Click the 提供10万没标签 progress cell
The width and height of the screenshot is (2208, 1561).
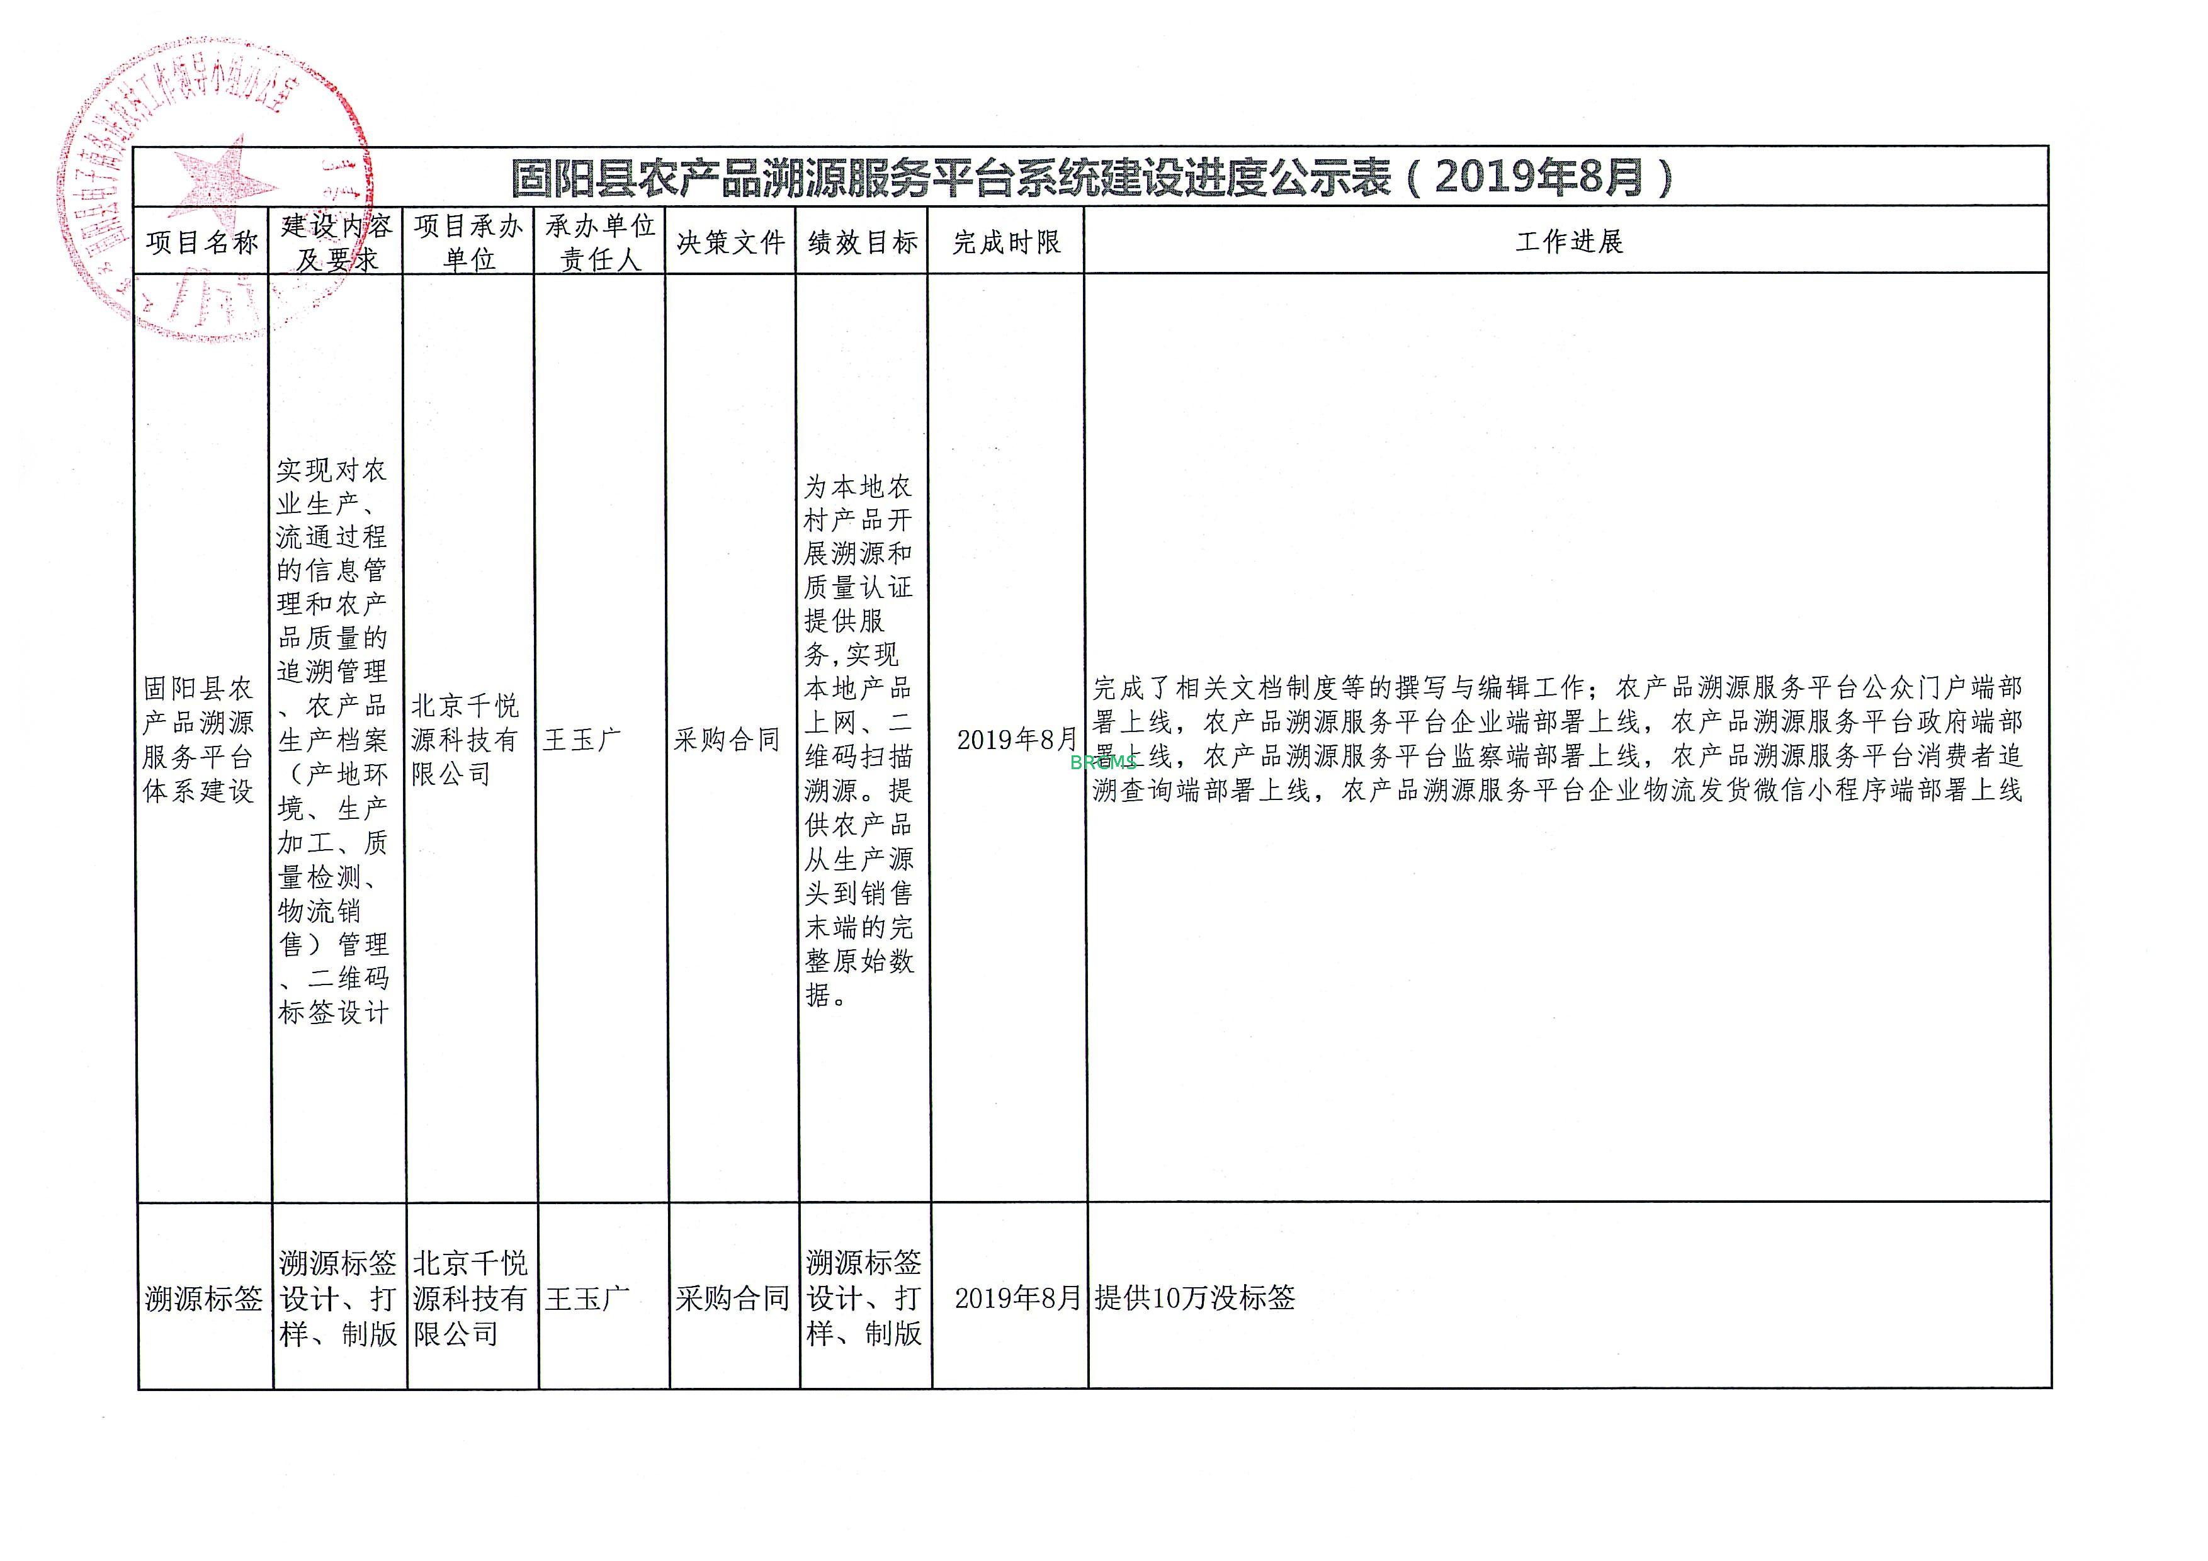(x=1194, y=1299)
